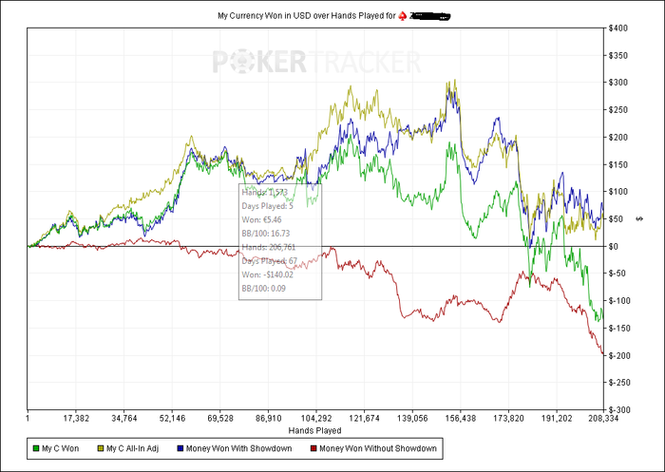Click the red spade icon in chart title
The width and height of the screenshot is (665, 472).
402,16
